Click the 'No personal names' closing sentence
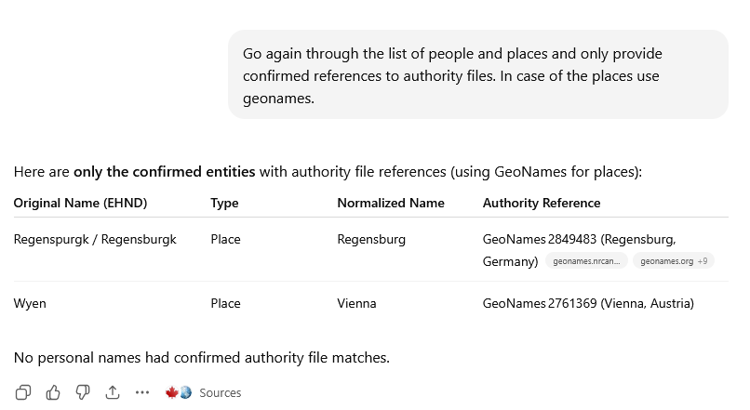Image resolution: width=750 pixels, height=410 pixels. (201, 357)
